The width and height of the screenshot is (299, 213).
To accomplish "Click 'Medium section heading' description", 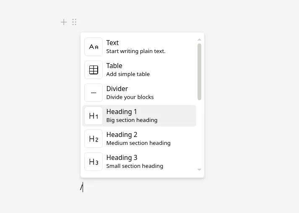I will [x=138, y=143].
